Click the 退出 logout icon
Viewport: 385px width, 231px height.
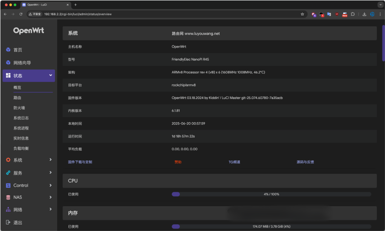tap(8, 222)
